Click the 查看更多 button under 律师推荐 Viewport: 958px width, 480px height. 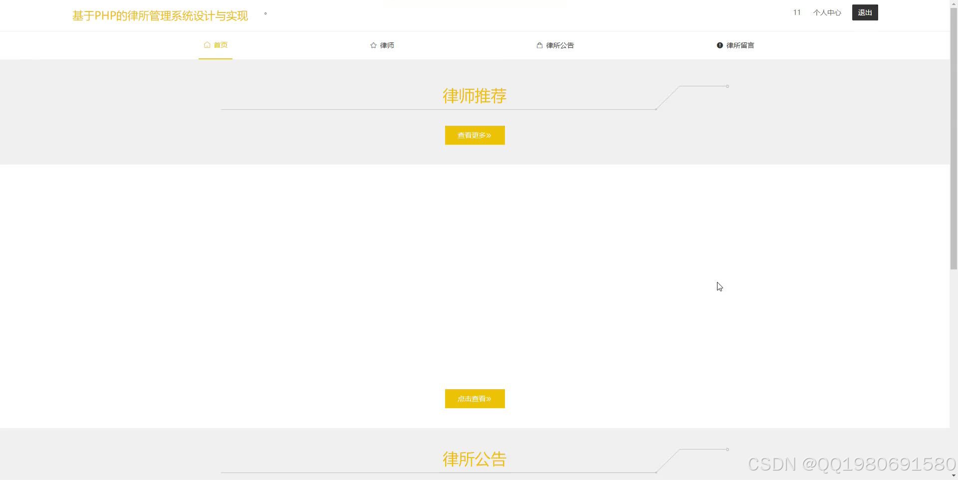point(475,135)
